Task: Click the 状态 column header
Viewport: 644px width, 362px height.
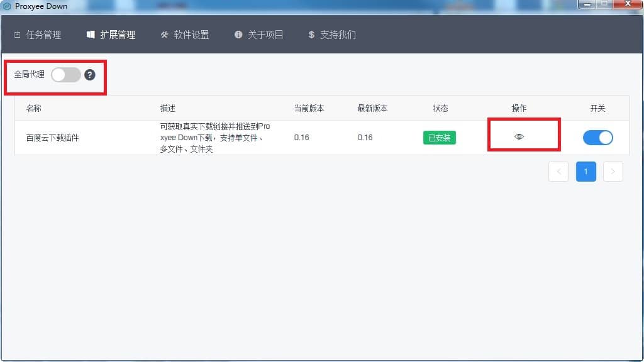Action: (440, 108)
